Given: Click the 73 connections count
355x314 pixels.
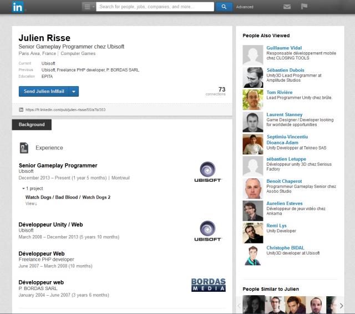Looking at the screenshot, I should click(216, 91).
